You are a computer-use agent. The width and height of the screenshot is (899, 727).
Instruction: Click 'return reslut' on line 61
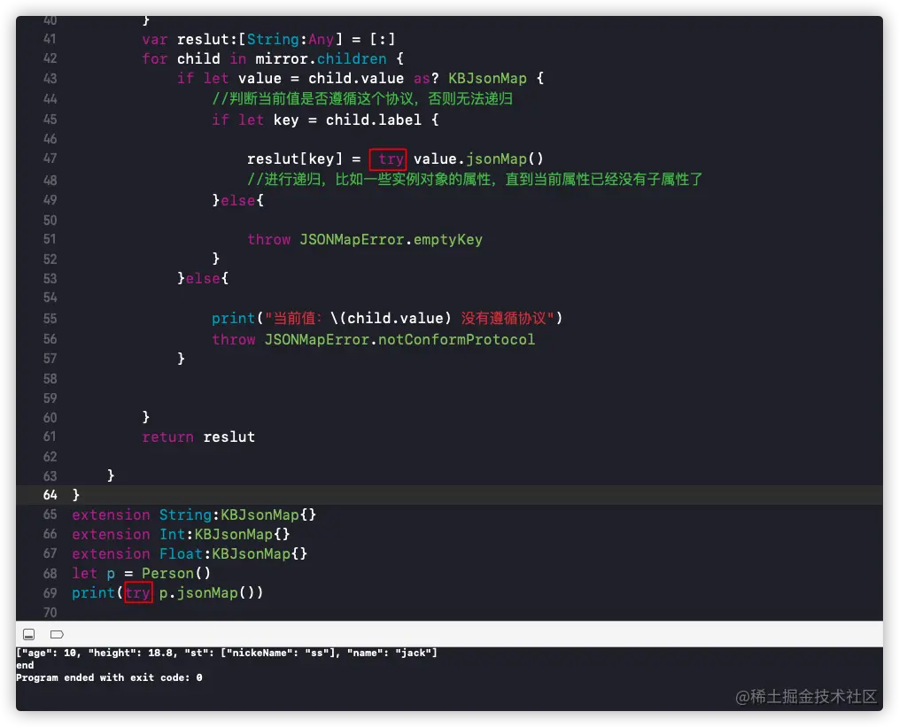[x=198, y=437]
